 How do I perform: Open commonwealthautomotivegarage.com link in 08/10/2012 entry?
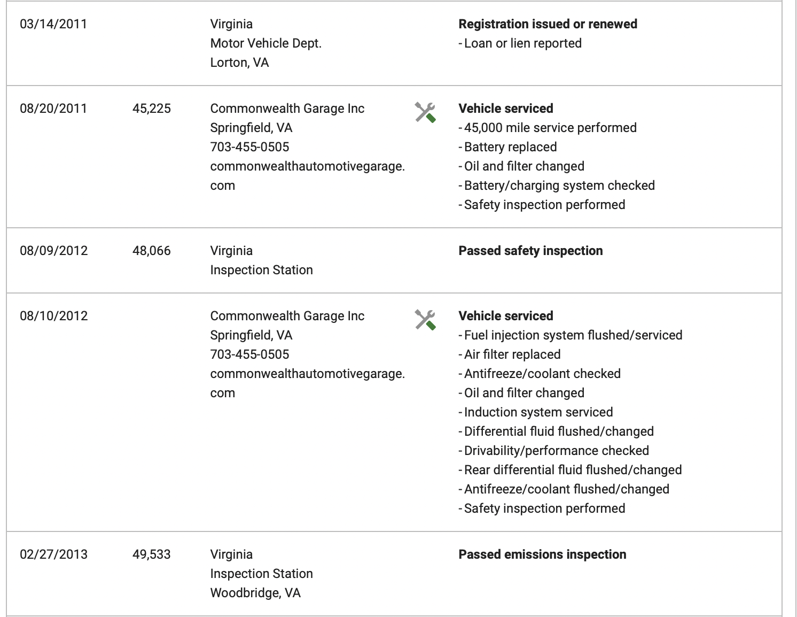click(x=308, y=383)
